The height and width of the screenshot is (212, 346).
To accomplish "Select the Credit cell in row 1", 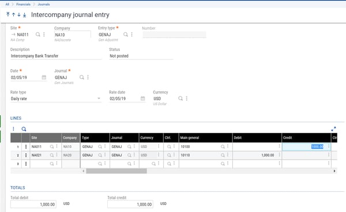I will click(x=306, y=146).
